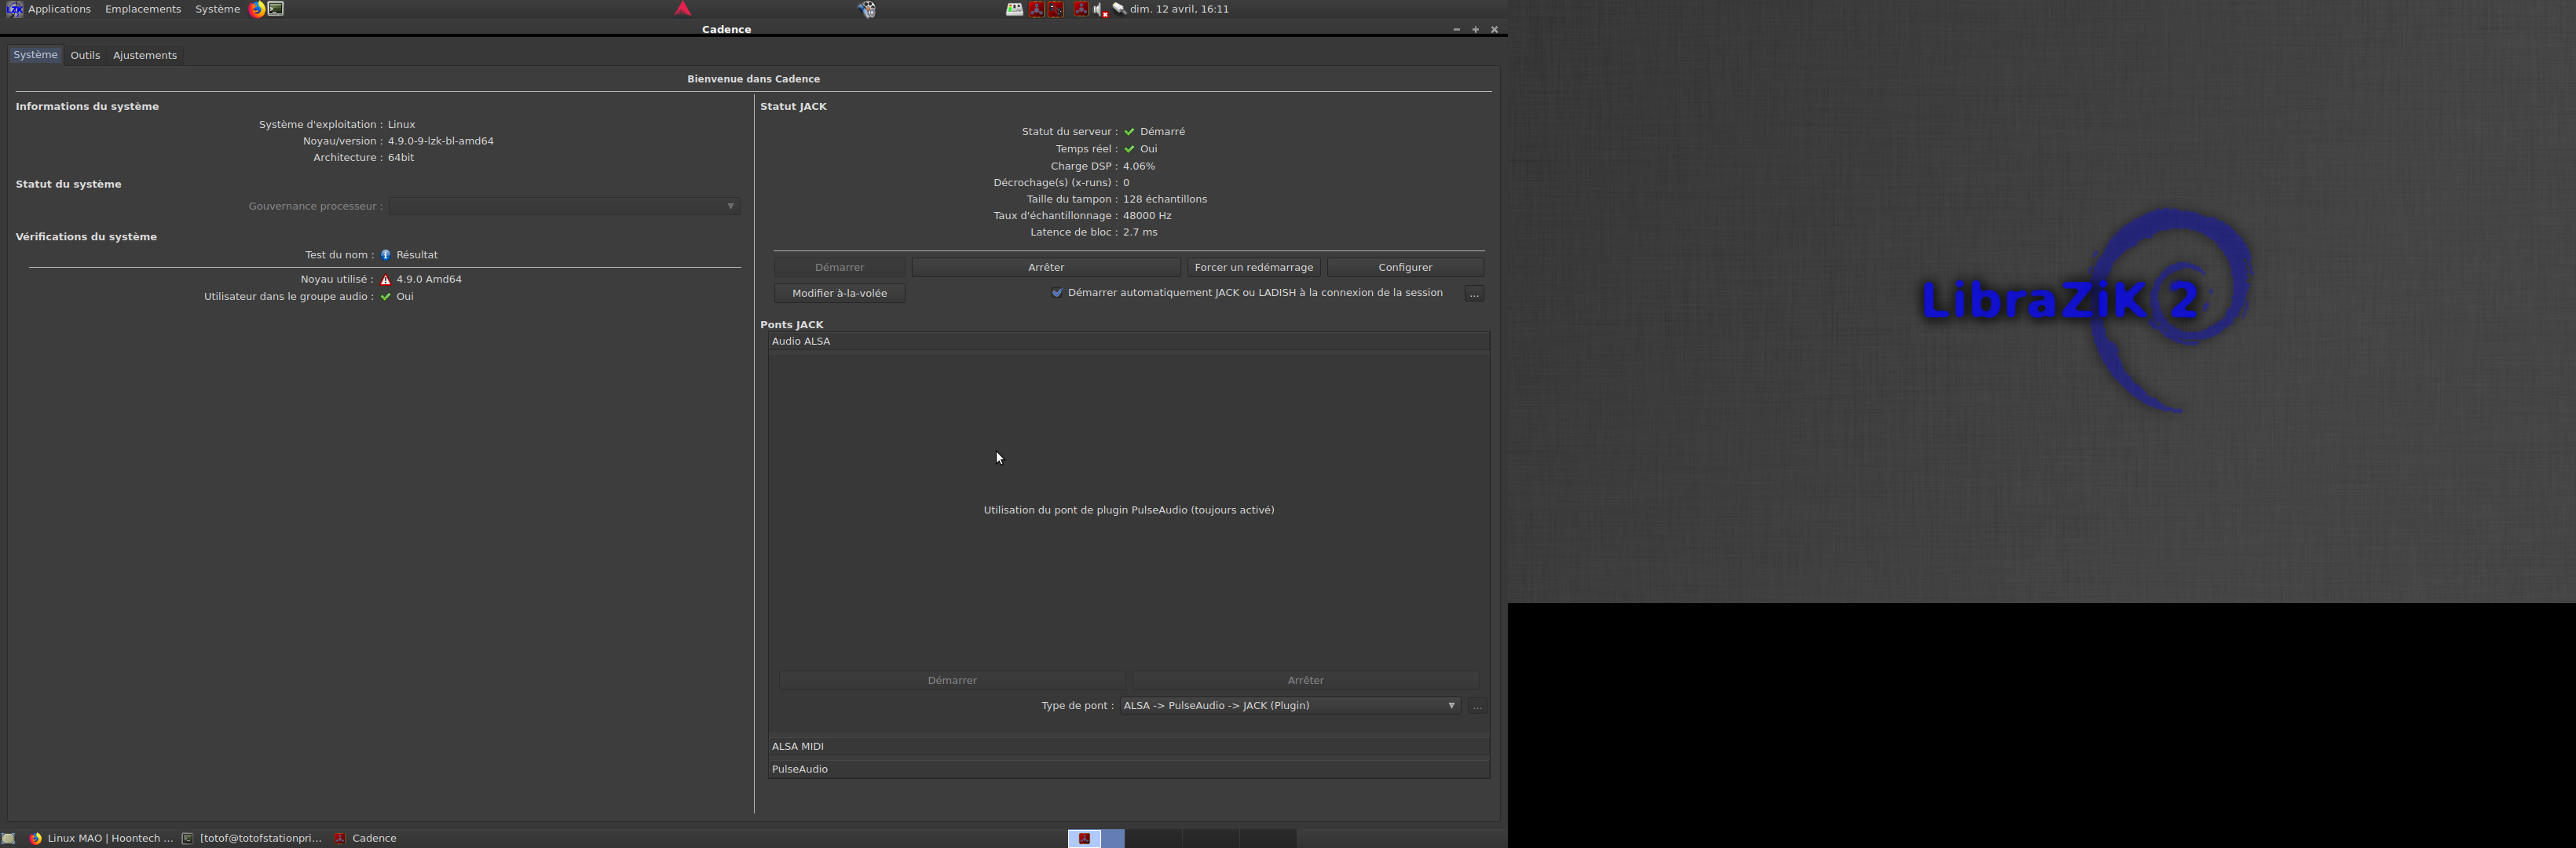Open the terminal launcher in top panel
The height and width of the screenshot is (848, 2576).
pos(276,9)
